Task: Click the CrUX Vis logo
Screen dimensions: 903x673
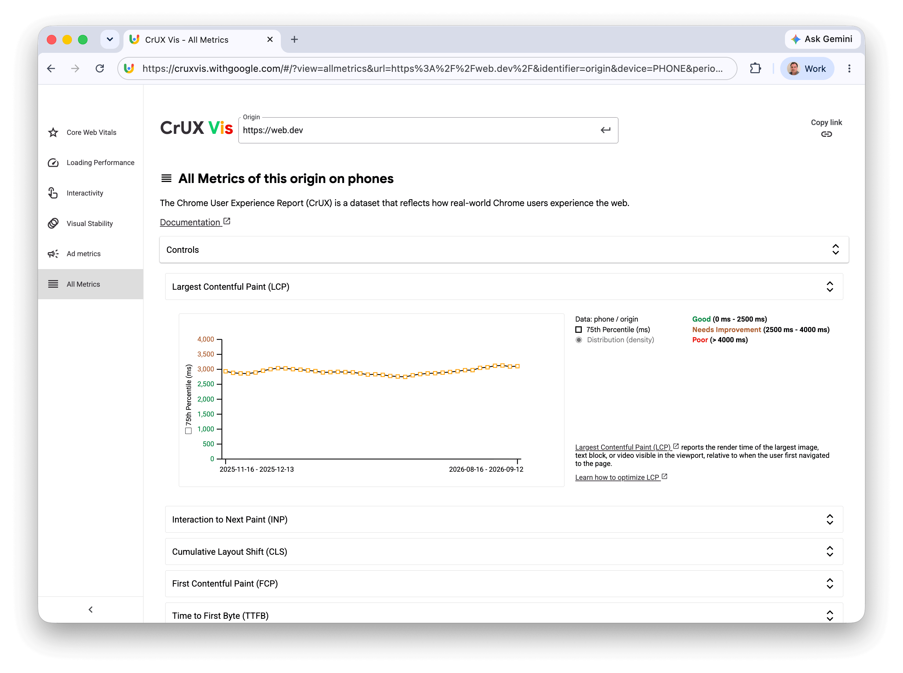Action: pyautogui.click(x=196, y=128)
